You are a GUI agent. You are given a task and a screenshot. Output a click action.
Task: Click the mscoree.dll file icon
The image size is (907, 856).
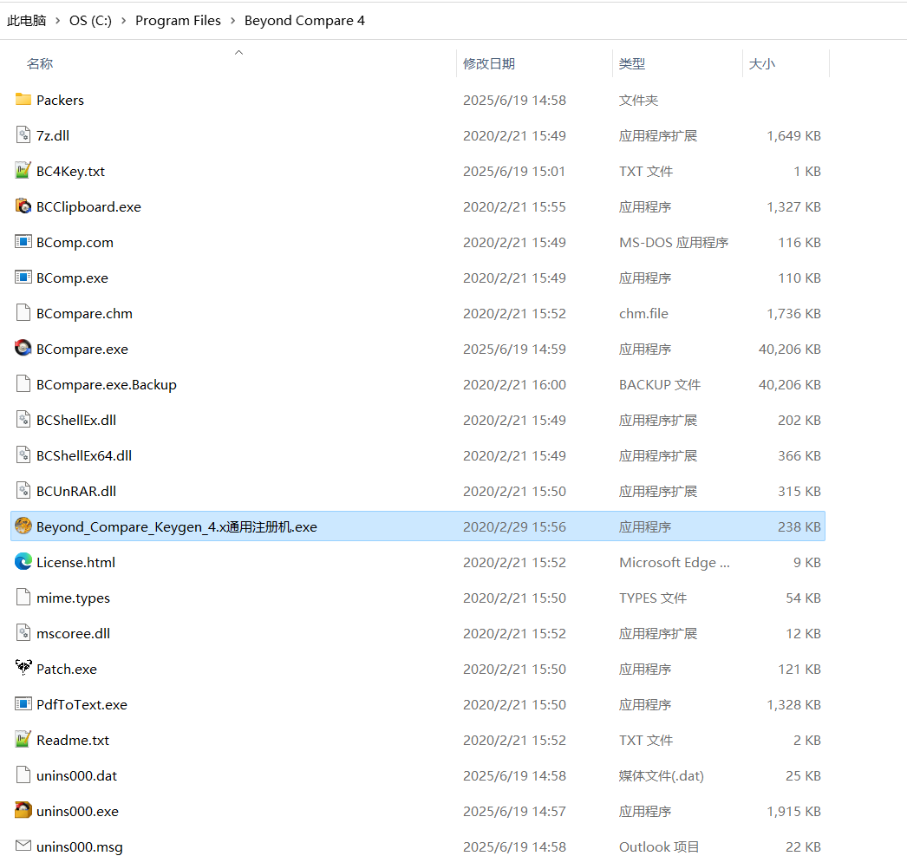tap(23, 633)
